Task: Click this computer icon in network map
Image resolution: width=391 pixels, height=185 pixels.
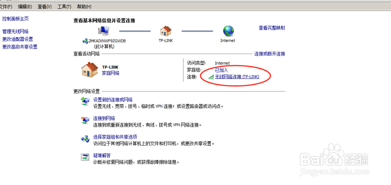Action: click(x=104, y=31)
